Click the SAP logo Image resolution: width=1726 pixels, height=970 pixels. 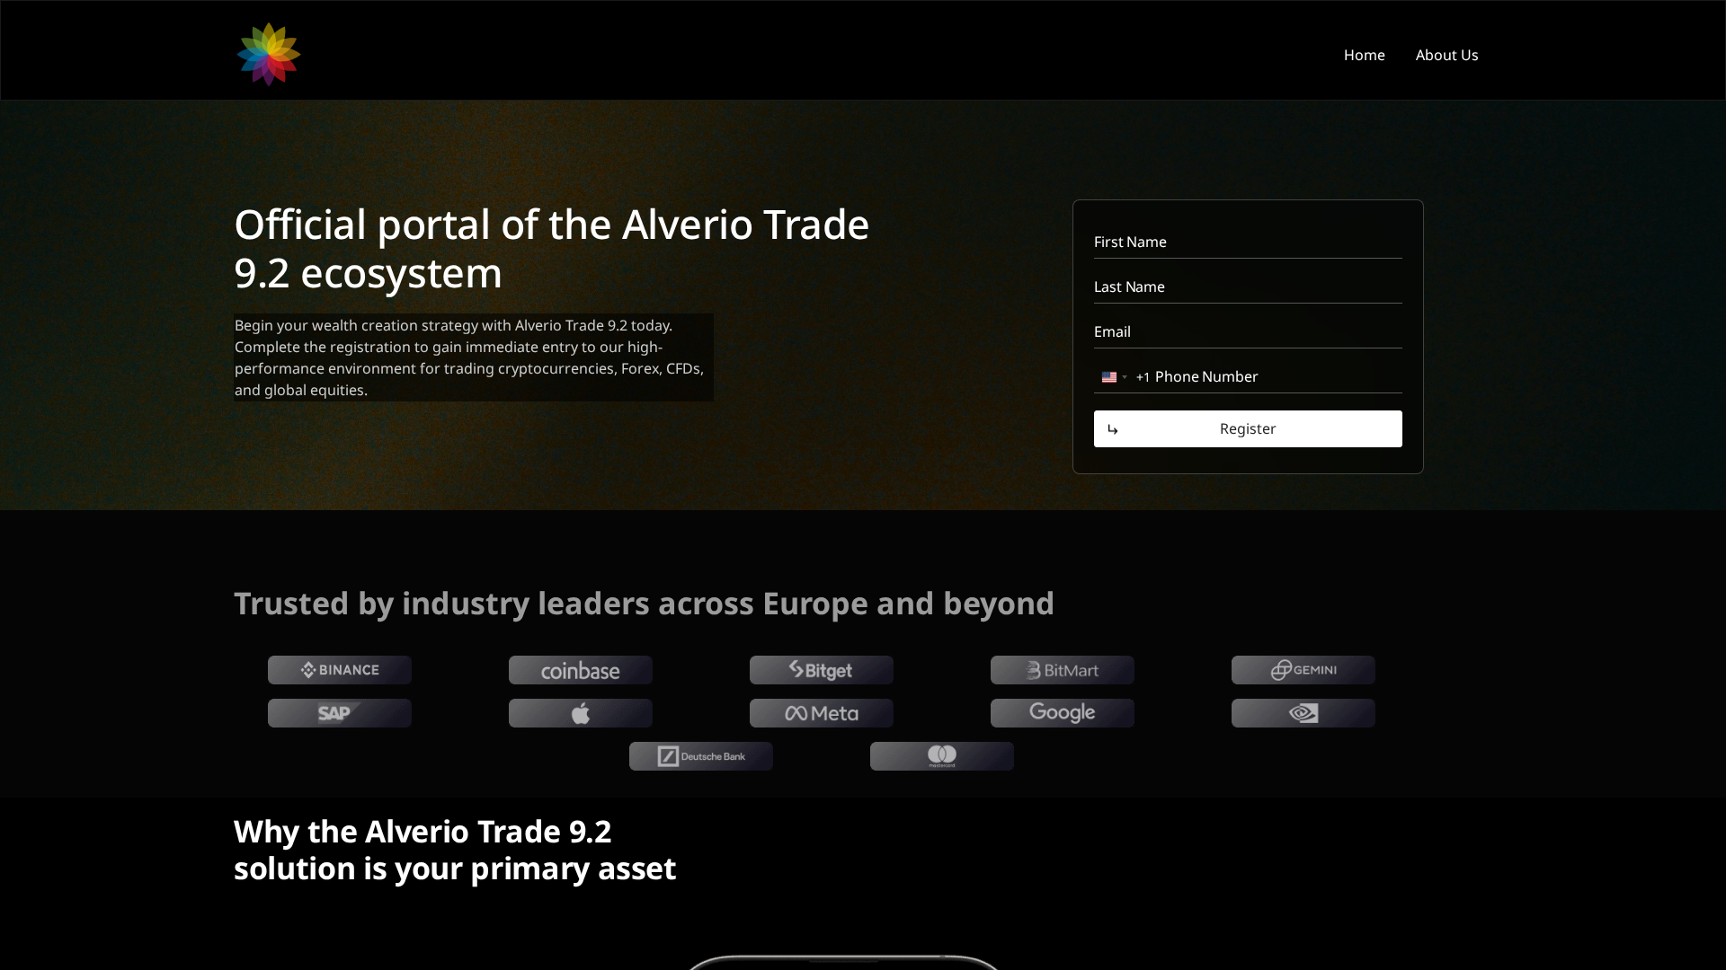coord(339,712)
